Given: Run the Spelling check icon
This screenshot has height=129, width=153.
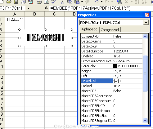Looking at the screenshot, I should click(54, 2).
